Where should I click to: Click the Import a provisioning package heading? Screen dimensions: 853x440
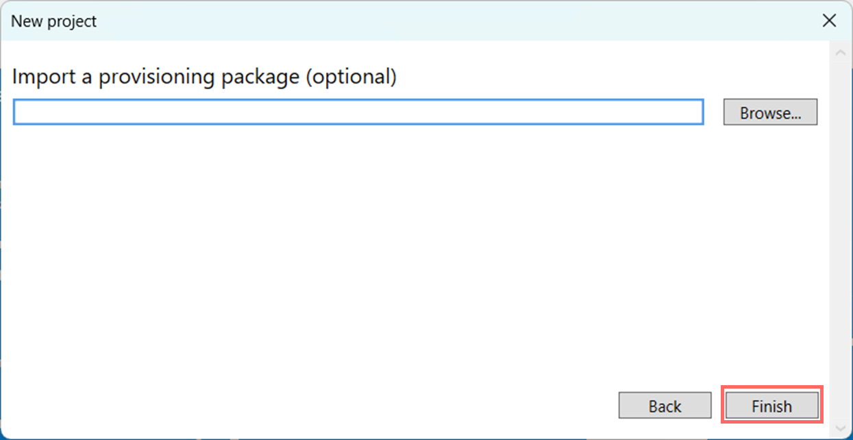(x=205, y=76)
